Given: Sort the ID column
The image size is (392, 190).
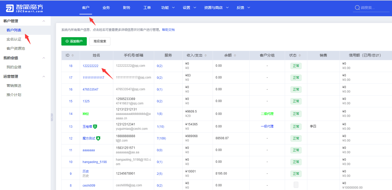Looking at the screenshot, I should click(73, 55).
